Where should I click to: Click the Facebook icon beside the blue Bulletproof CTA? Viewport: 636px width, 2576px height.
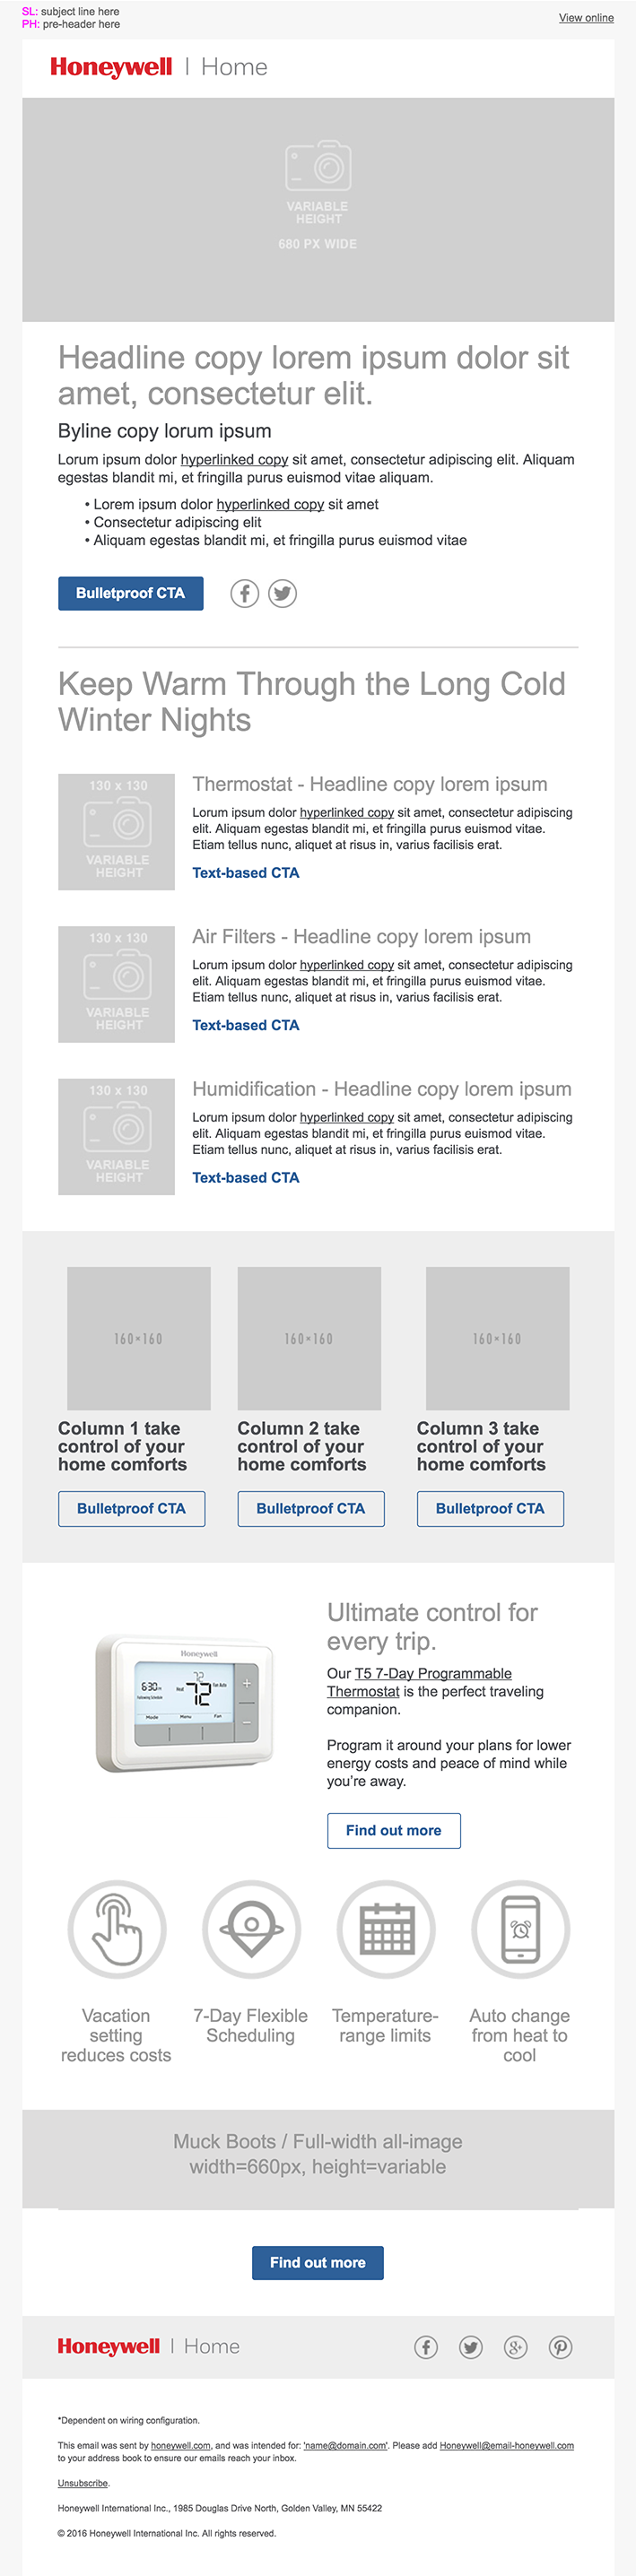(244, 594)
